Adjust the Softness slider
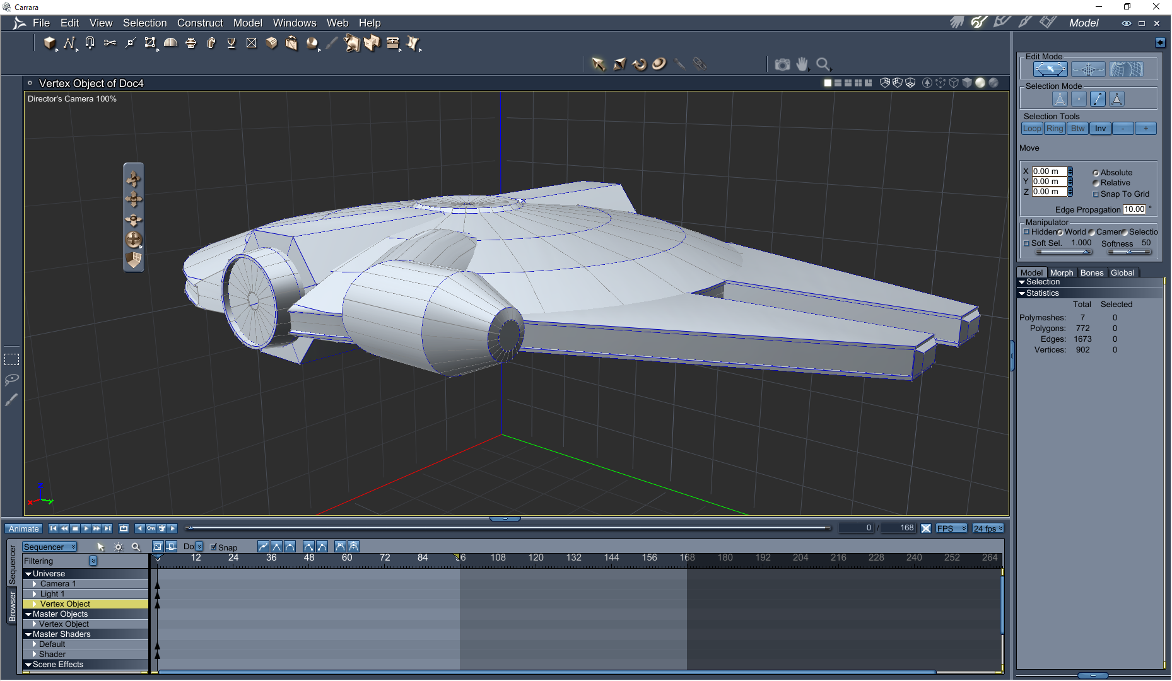Image resolution: width=1172 pixels, height=681 pixels. (1129, 252)
